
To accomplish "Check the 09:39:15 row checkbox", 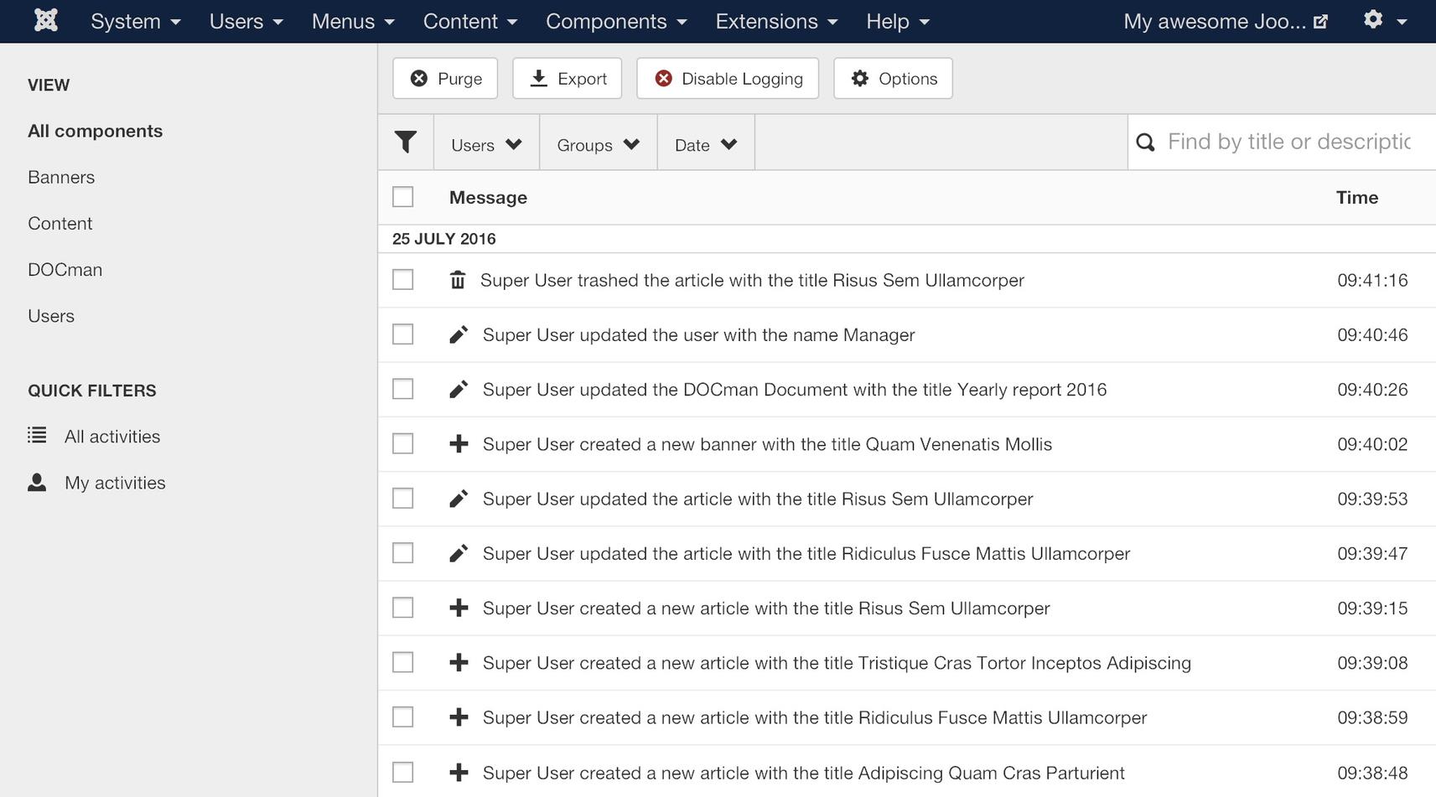I will [x=403, y=608].
